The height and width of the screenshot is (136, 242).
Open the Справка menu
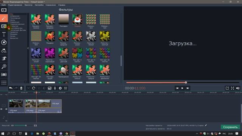pos(62,5)
